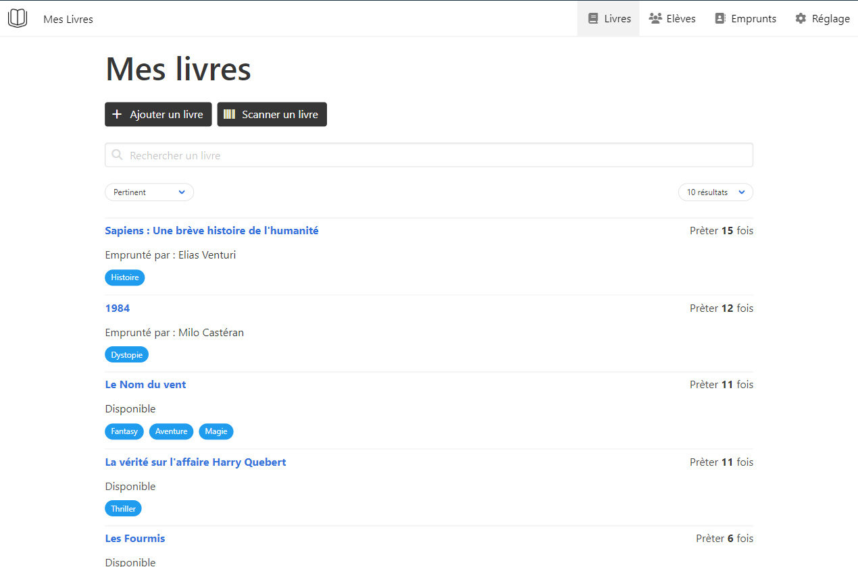The height and width of the screenshot is (567, 858).
Task: Click text Emprunté par : Milo Castéran
Action: coord(174,333)
